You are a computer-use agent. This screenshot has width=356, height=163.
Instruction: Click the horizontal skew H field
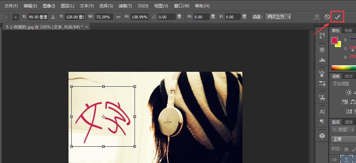[201, 17]
